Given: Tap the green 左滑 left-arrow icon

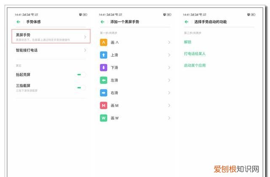Looking at the screenshot, I should 103,80.
